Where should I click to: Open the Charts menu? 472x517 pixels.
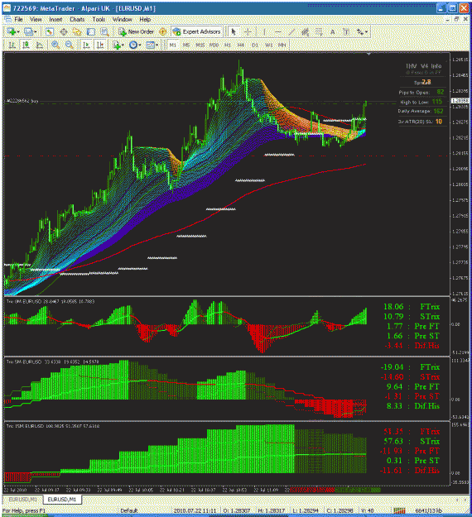[77, 20]
